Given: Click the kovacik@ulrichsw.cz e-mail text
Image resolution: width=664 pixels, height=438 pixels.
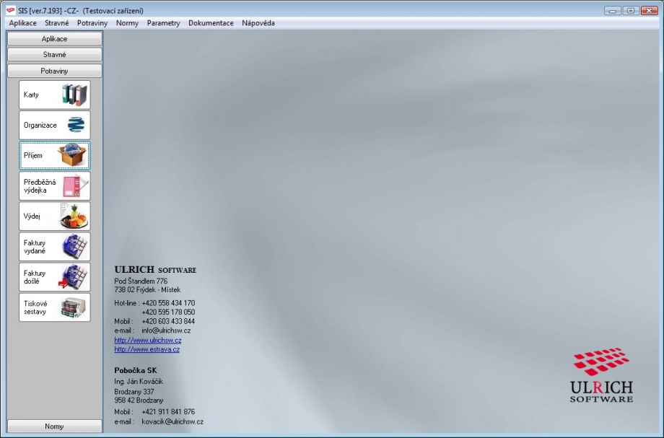Looking at the screenshot, I should [172, 422].
